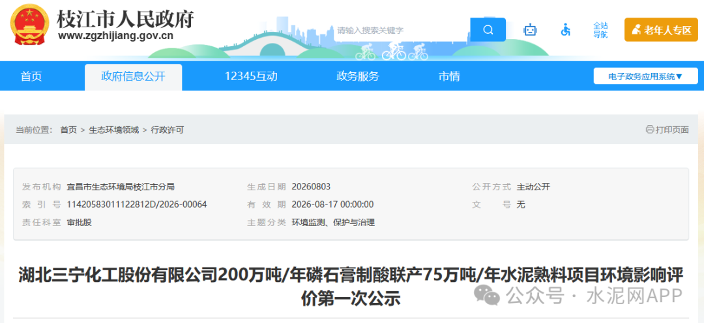Click the 生成日期 field label

pyautogui.click(x=266, y=187)
